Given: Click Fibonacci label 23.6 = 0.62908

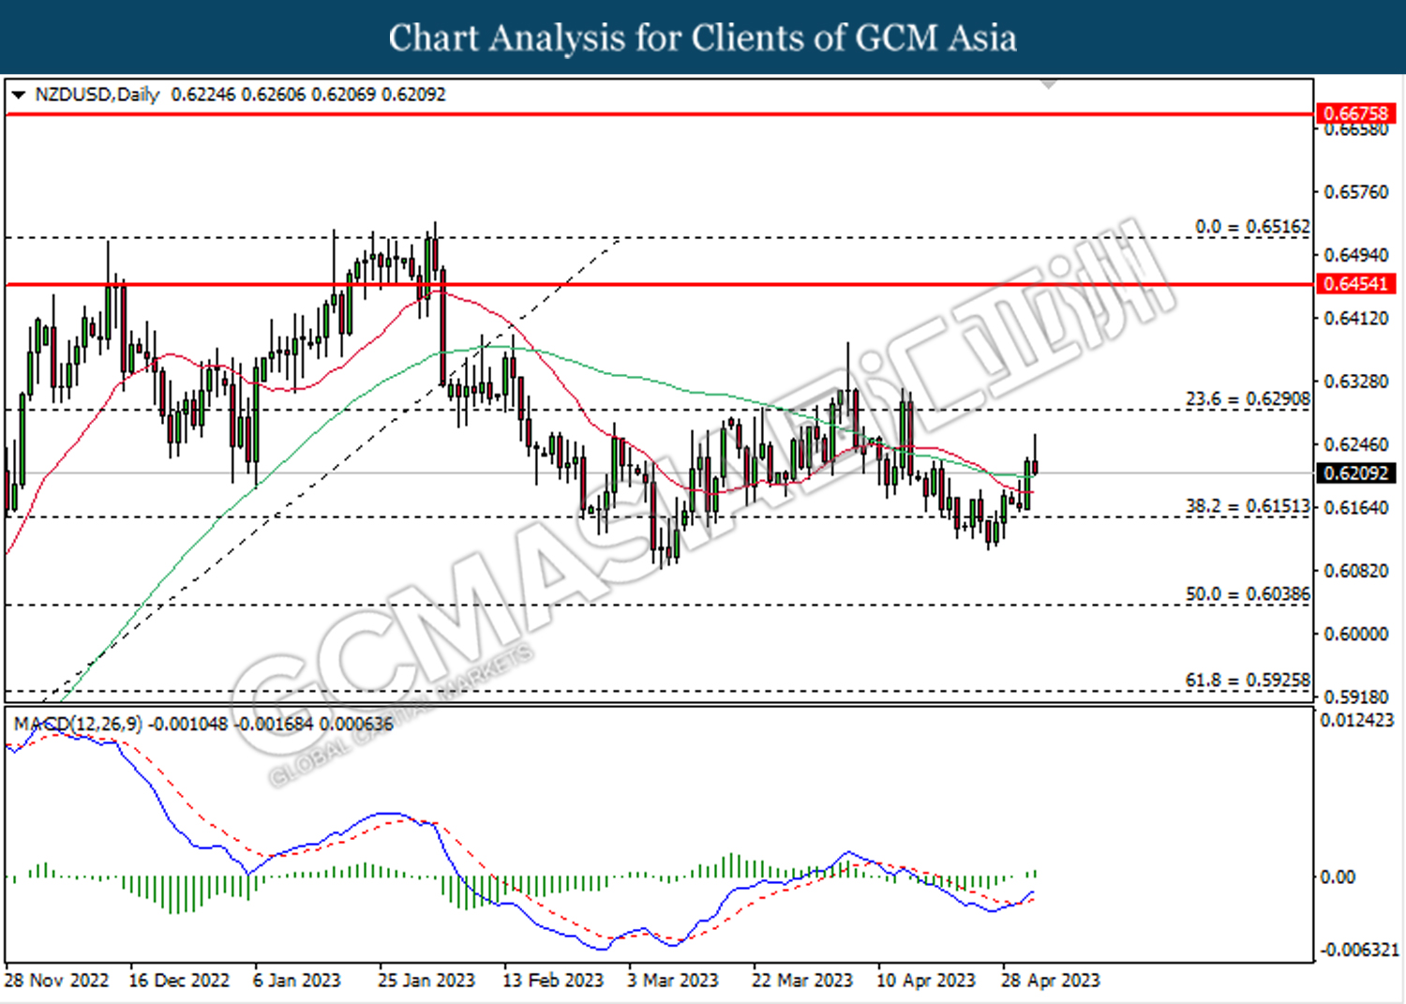Looking at the screenshot, I should pos(1248,399).
